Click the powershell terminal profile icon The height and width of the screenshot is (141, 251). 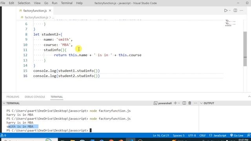tap(155, 103)
